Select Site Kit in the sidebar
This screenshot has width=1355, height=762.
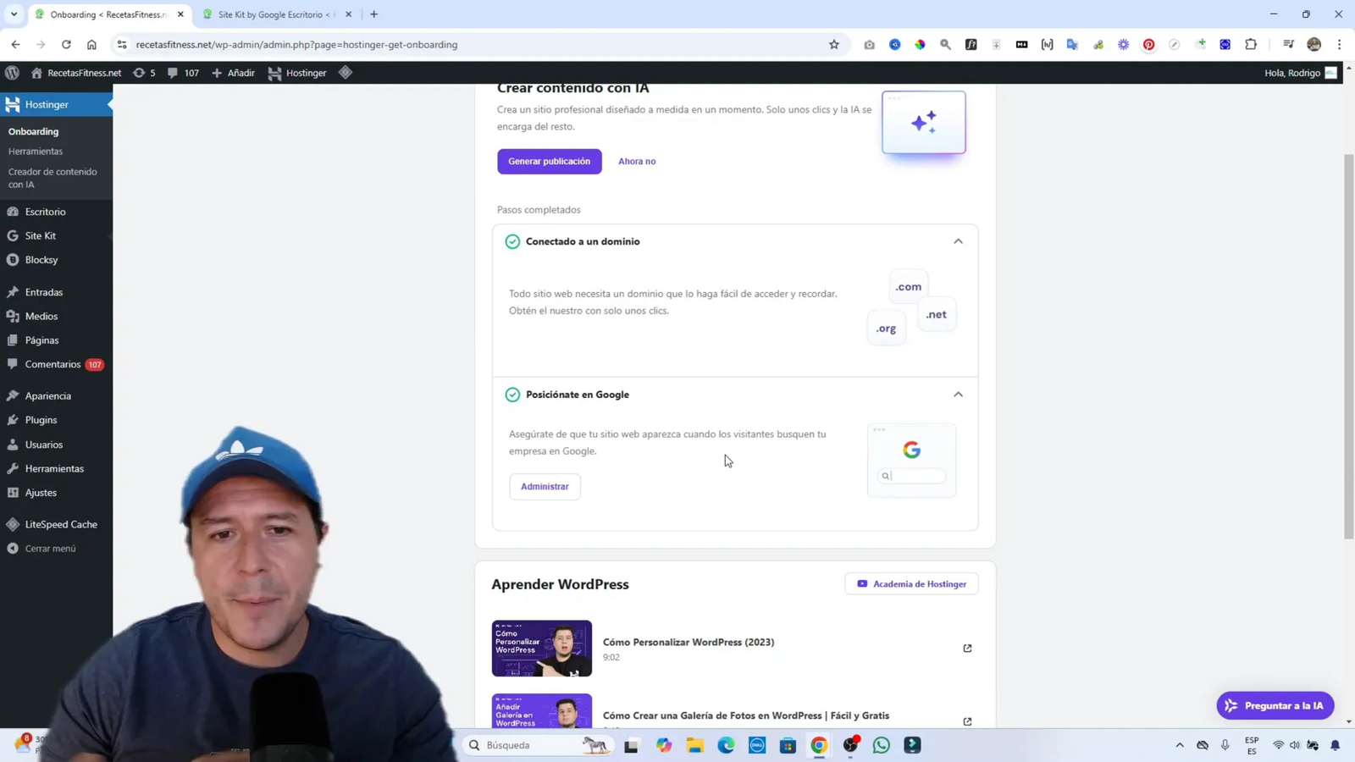[39, 235]
